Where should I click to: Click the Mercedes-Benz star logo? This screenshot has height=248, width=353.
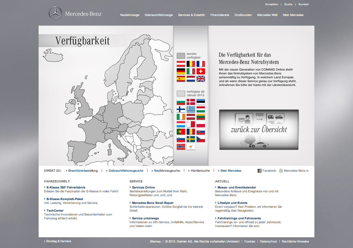[x=55, y=13]
